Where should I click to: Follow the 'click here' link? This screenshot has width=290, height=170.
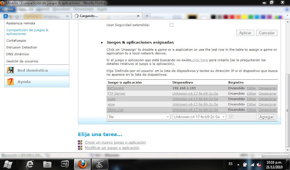[x=200, y=60]
